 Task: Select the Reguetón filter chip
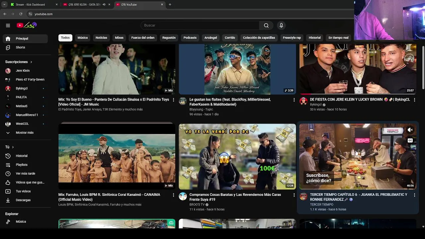click(169, 38)
